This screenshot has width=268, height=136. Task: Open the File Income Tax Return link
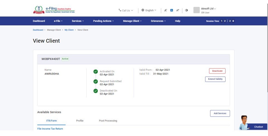(x=50, y=129)
